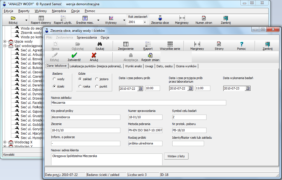Click the Kto pobrał próby field
The height and width of the screenshot is (180, 282).
[x=86, y=117]
